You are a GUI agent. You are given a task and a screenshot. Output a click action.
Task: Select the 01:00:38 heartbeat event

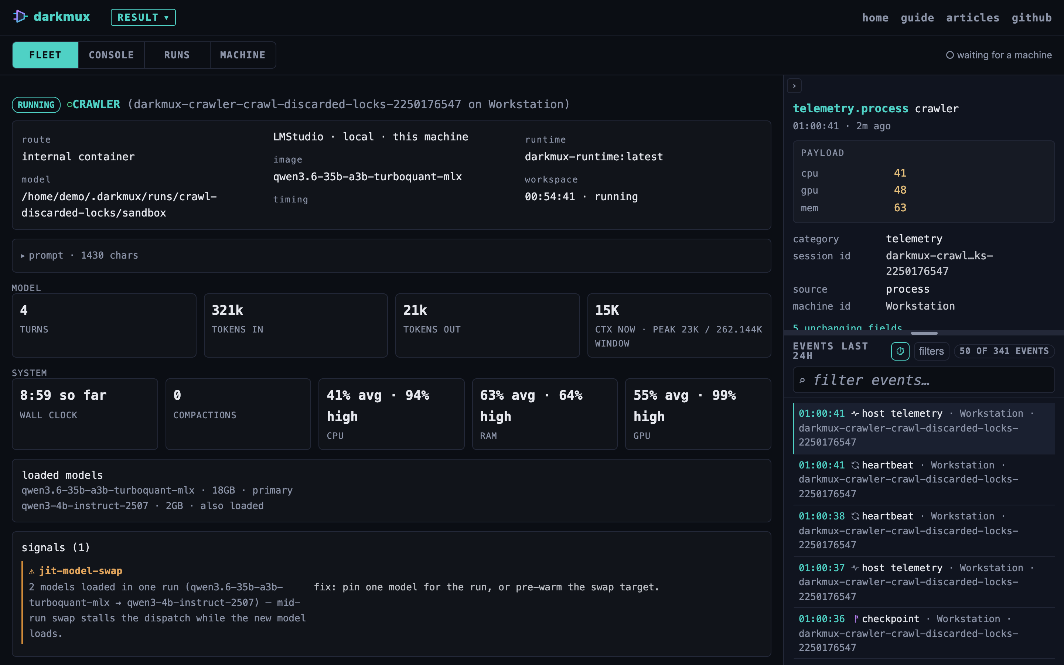coord(923,531)
